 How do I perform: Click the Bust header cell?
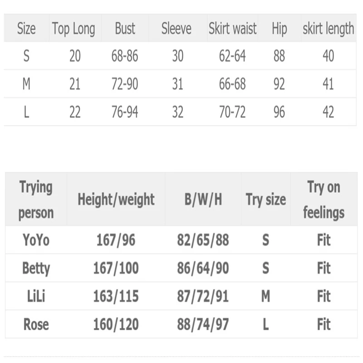coord(125,29)
